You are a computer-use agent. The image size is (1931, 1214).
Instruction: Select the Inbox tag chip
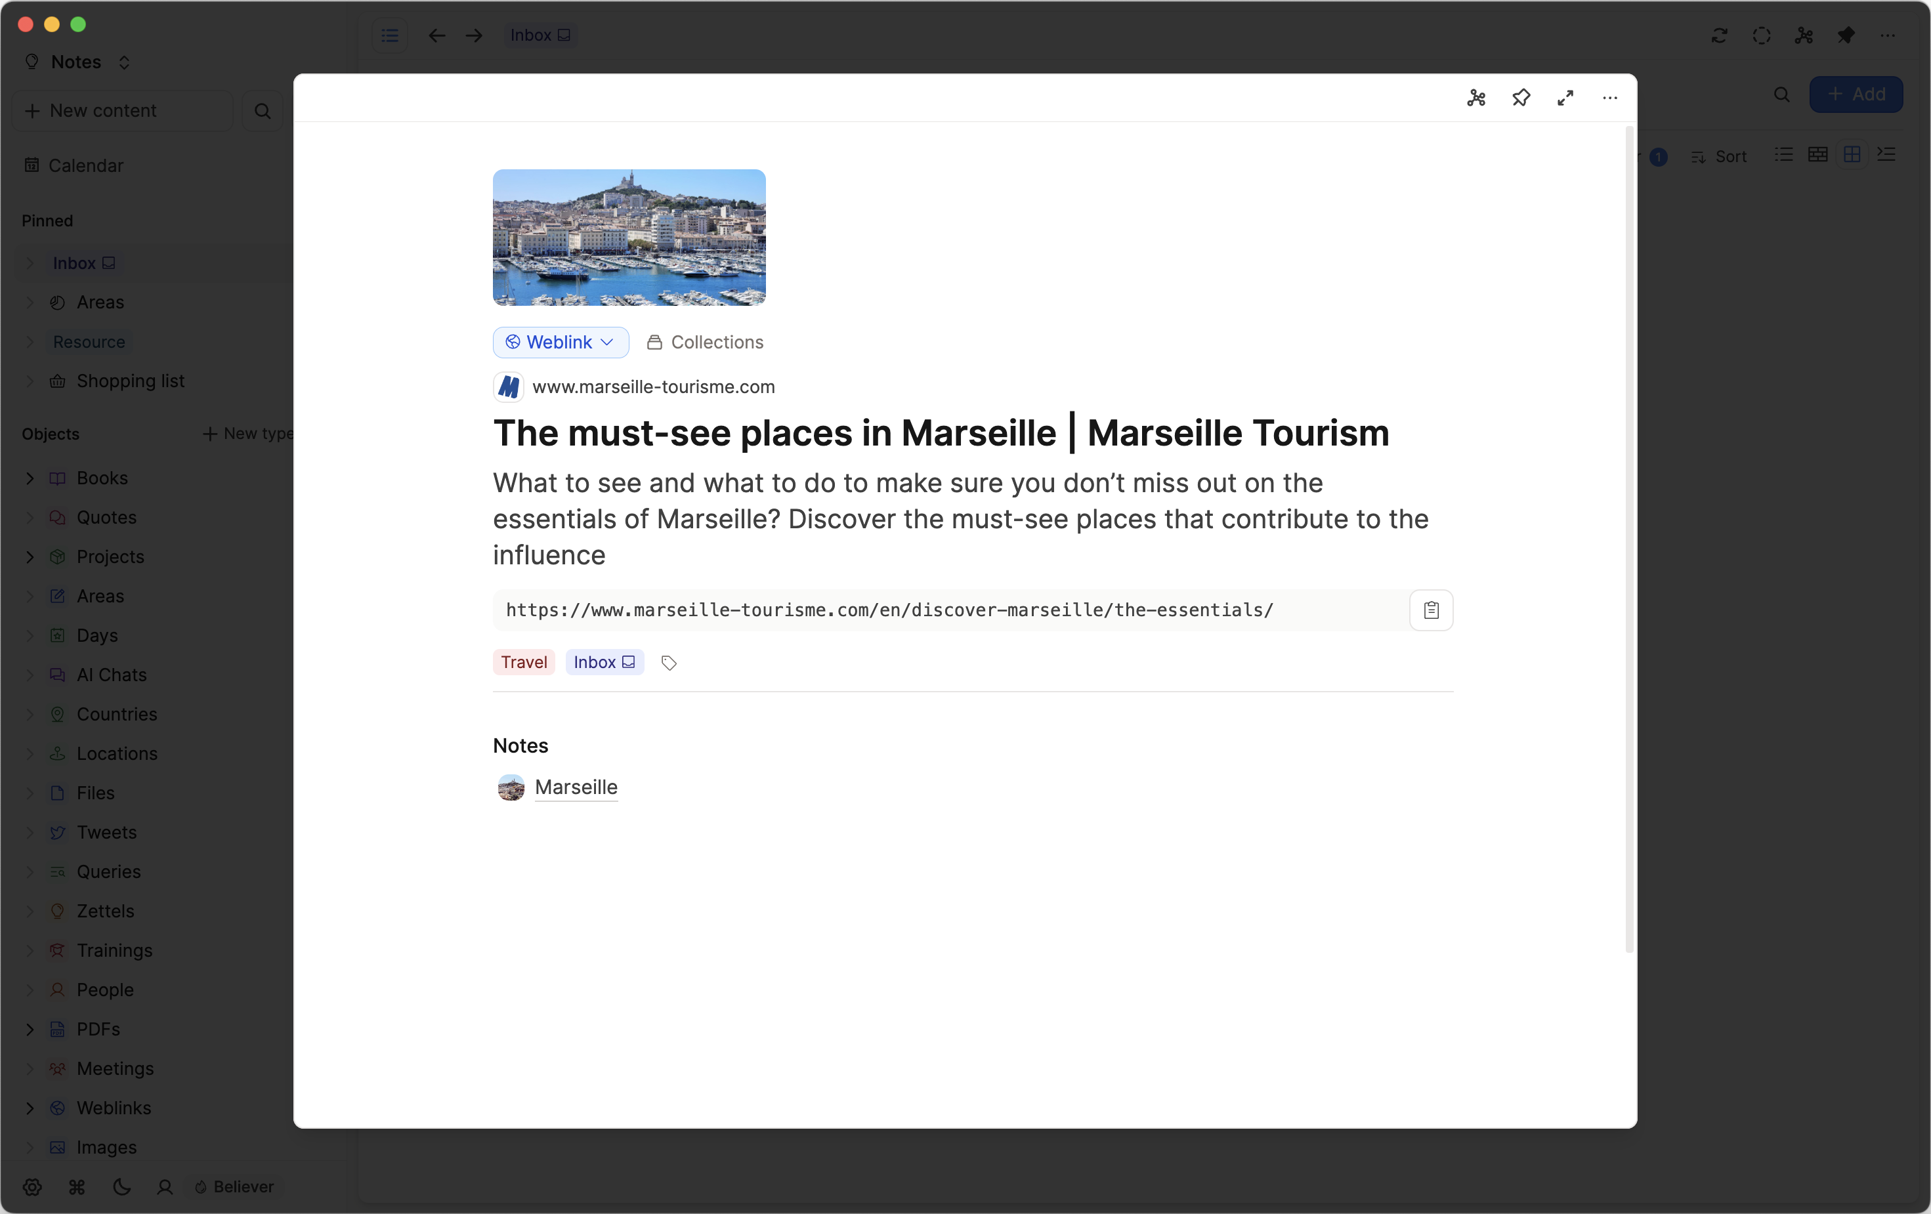tap(605, 662)
